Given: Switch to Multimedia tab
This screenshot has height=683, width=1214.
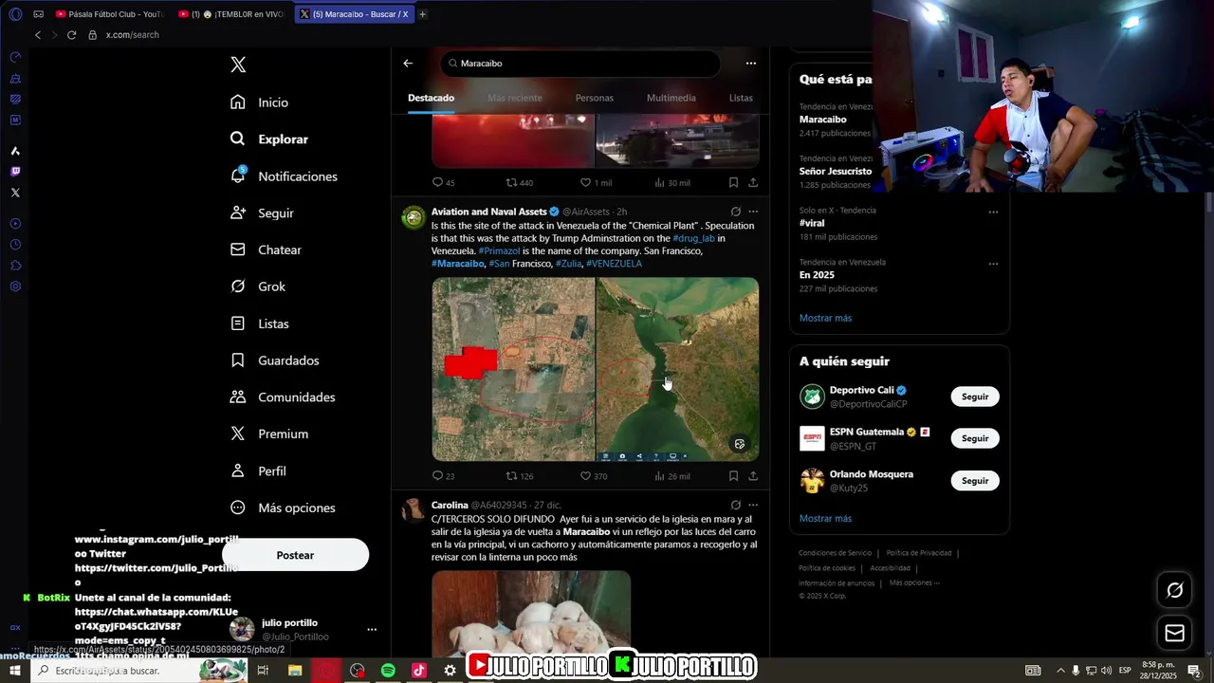Looking at the screenshot, I should (x=671, y=98).
